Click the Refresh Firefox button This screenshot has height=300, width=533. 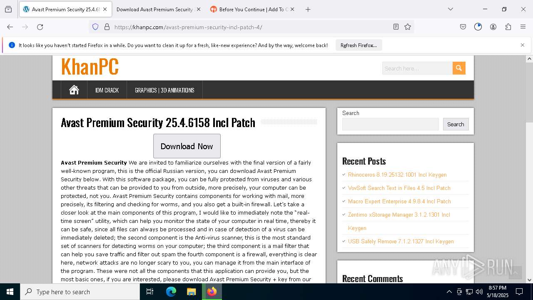pos(359,45)
